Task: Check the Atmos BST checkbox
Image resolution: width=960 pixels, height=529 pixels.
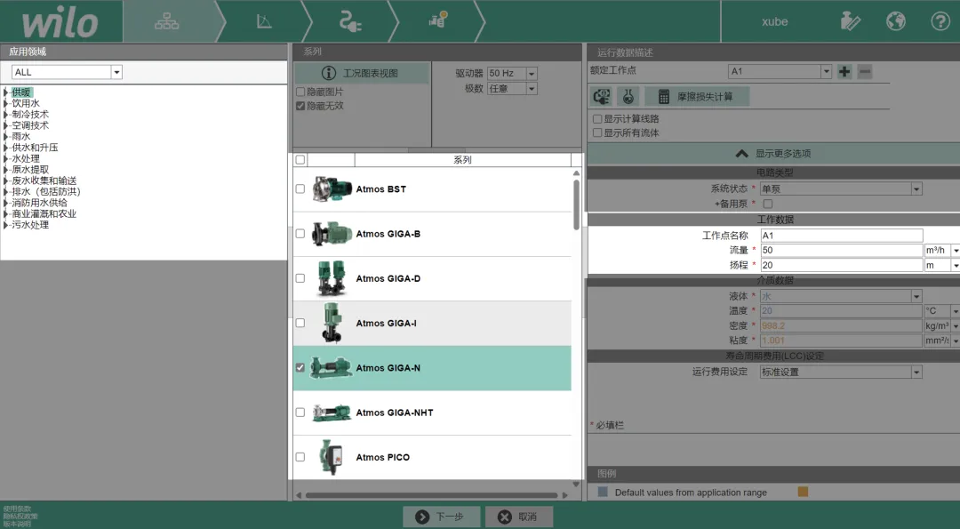Action: pos(300,188)
